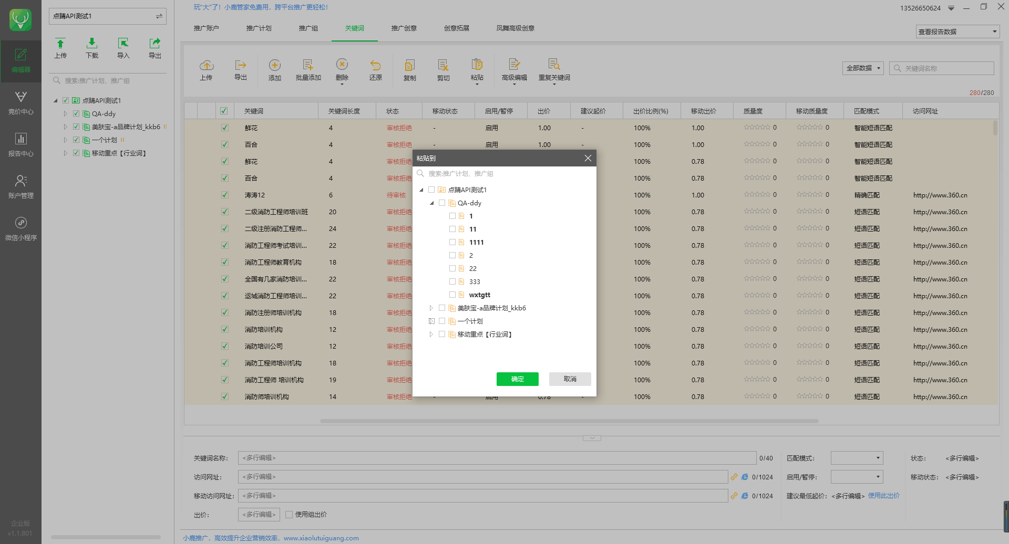The image size is (1009, 544).
Task: Open the 匹配模式 dropdown
Action: coord(857,458)
